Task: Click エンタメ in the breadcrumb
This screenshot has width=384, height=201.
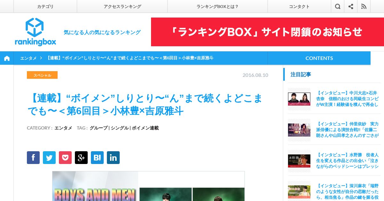Action: tap(28, 58)
